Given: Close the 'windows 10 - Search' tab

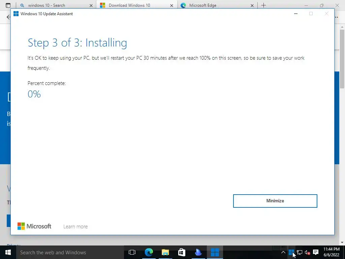Looking at the screenshot, I should 91,5.
